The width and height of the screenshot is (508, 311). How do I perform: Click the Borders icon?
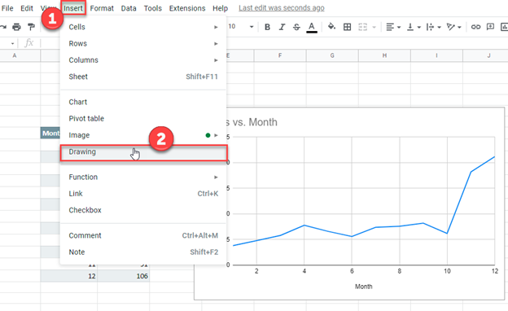pos(347,27)
